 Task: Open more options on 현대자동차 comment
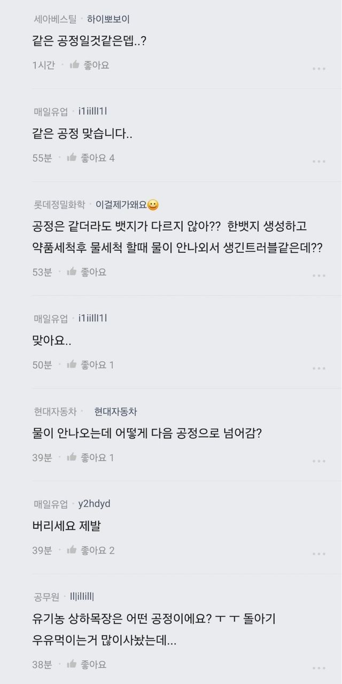click(x=318, y=461)
